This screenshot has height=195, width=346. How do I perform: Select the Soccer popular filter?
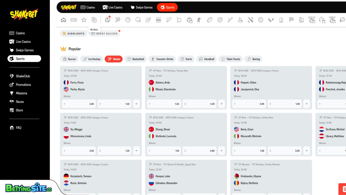coord(69,59)
